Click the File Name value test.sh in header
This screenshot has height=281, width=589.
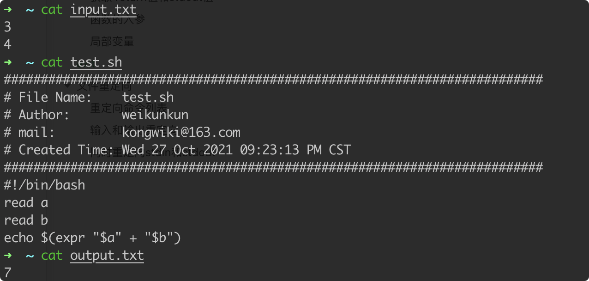[x=148, y=98]
